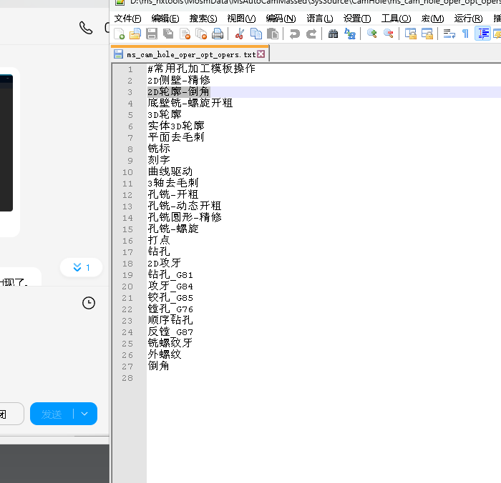
Task: Click the line 曲线驱动
Action: tap(170, 171)
